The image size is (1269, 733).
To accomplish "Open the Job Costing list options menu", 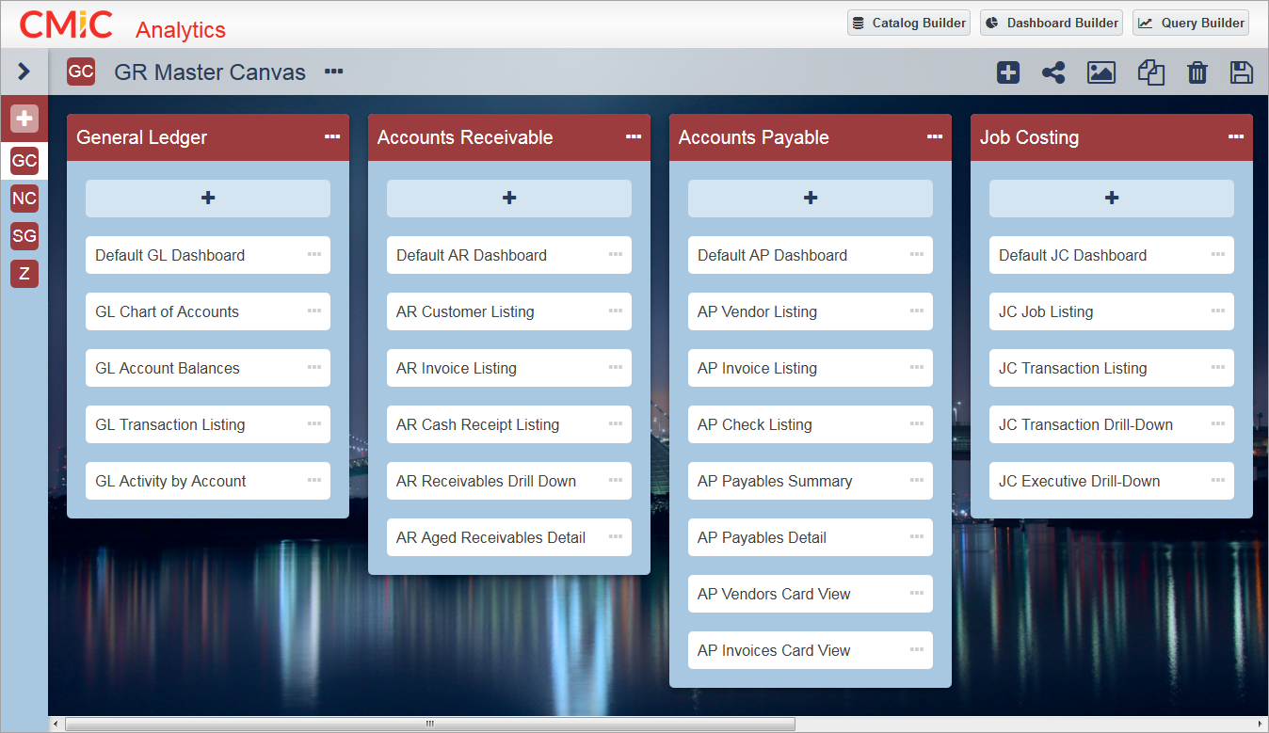I will (x=1236, y=137).
